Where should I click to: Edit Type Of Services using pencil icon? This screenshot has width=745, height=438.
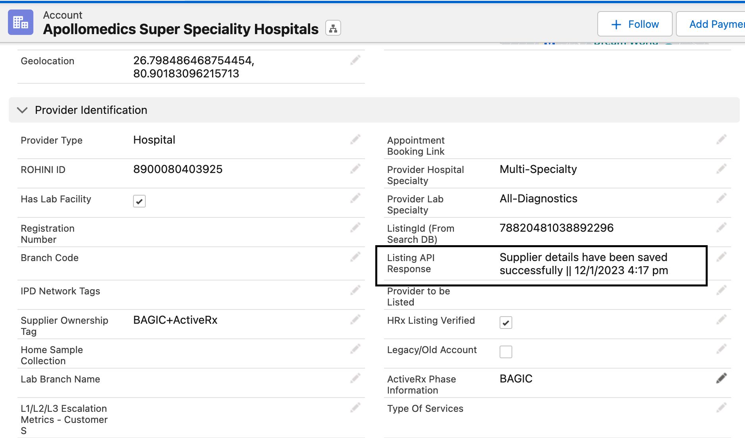click(x=721, y=408)
